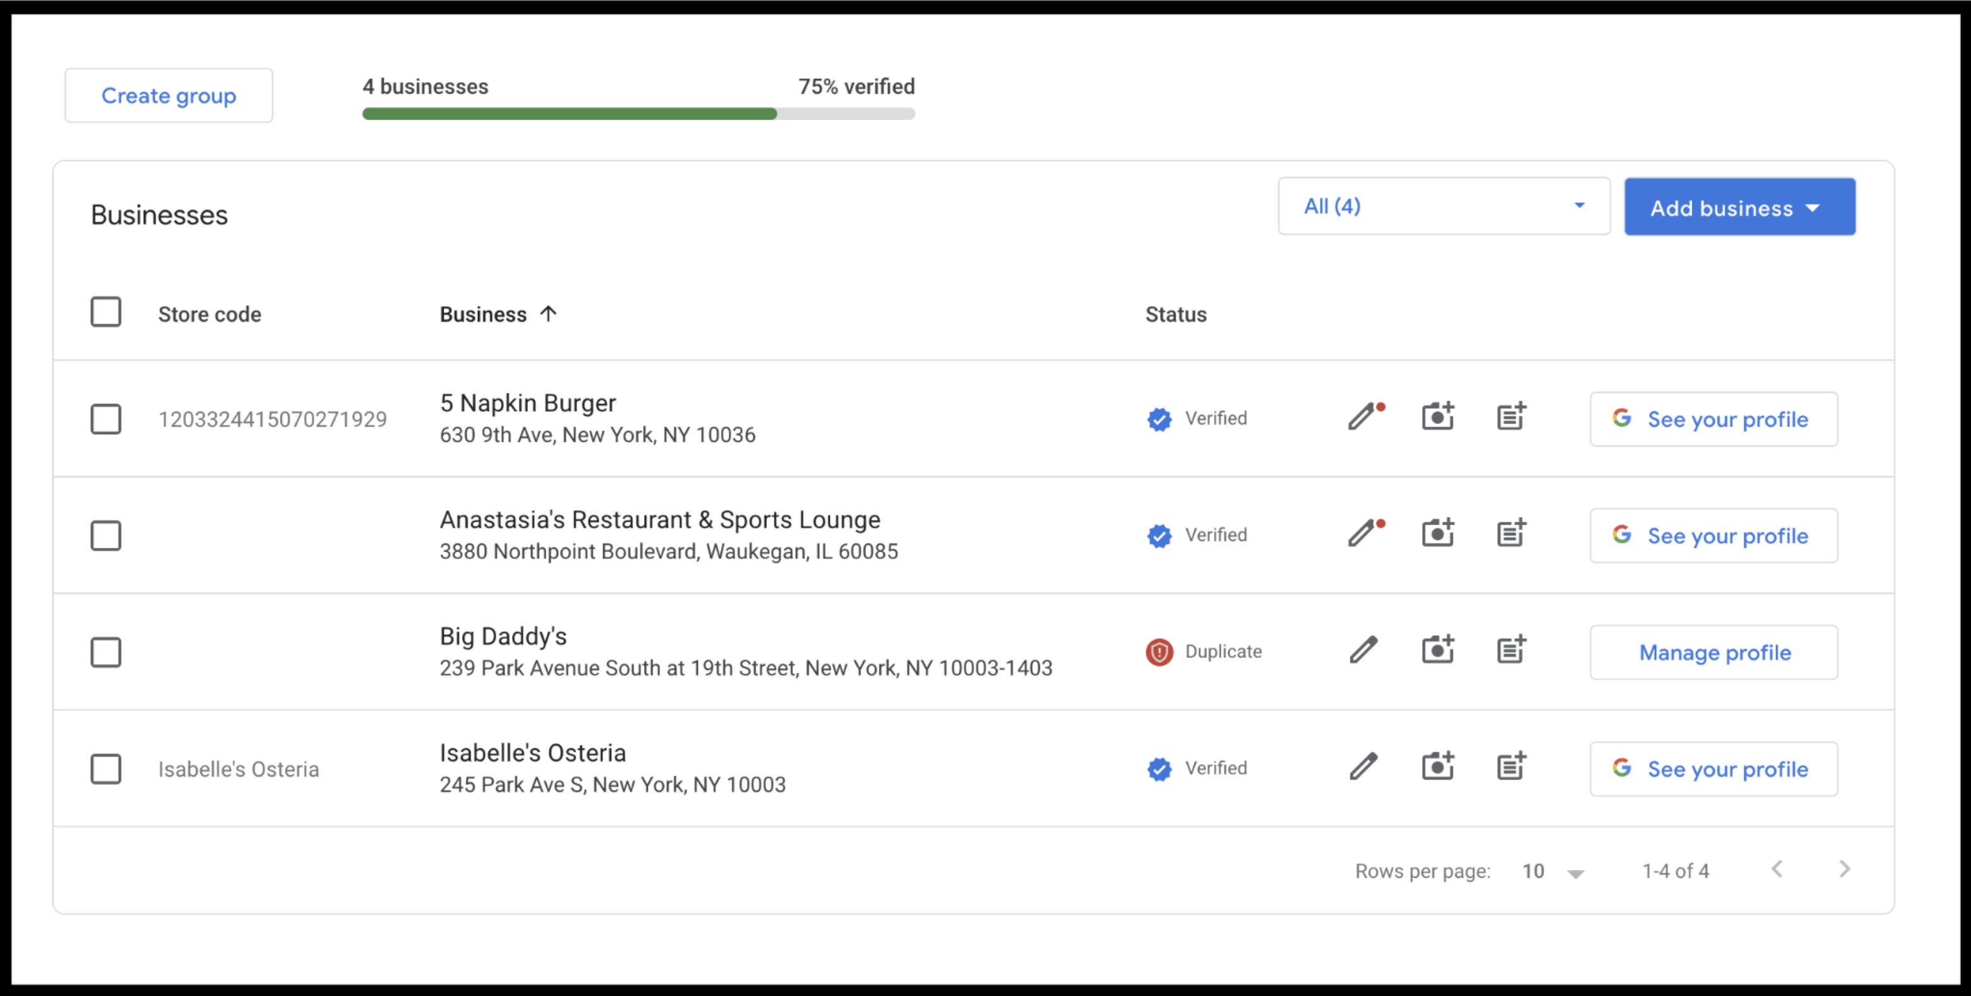Open rows per page dropdown
1971x996 pixels.
[1553, 871]
